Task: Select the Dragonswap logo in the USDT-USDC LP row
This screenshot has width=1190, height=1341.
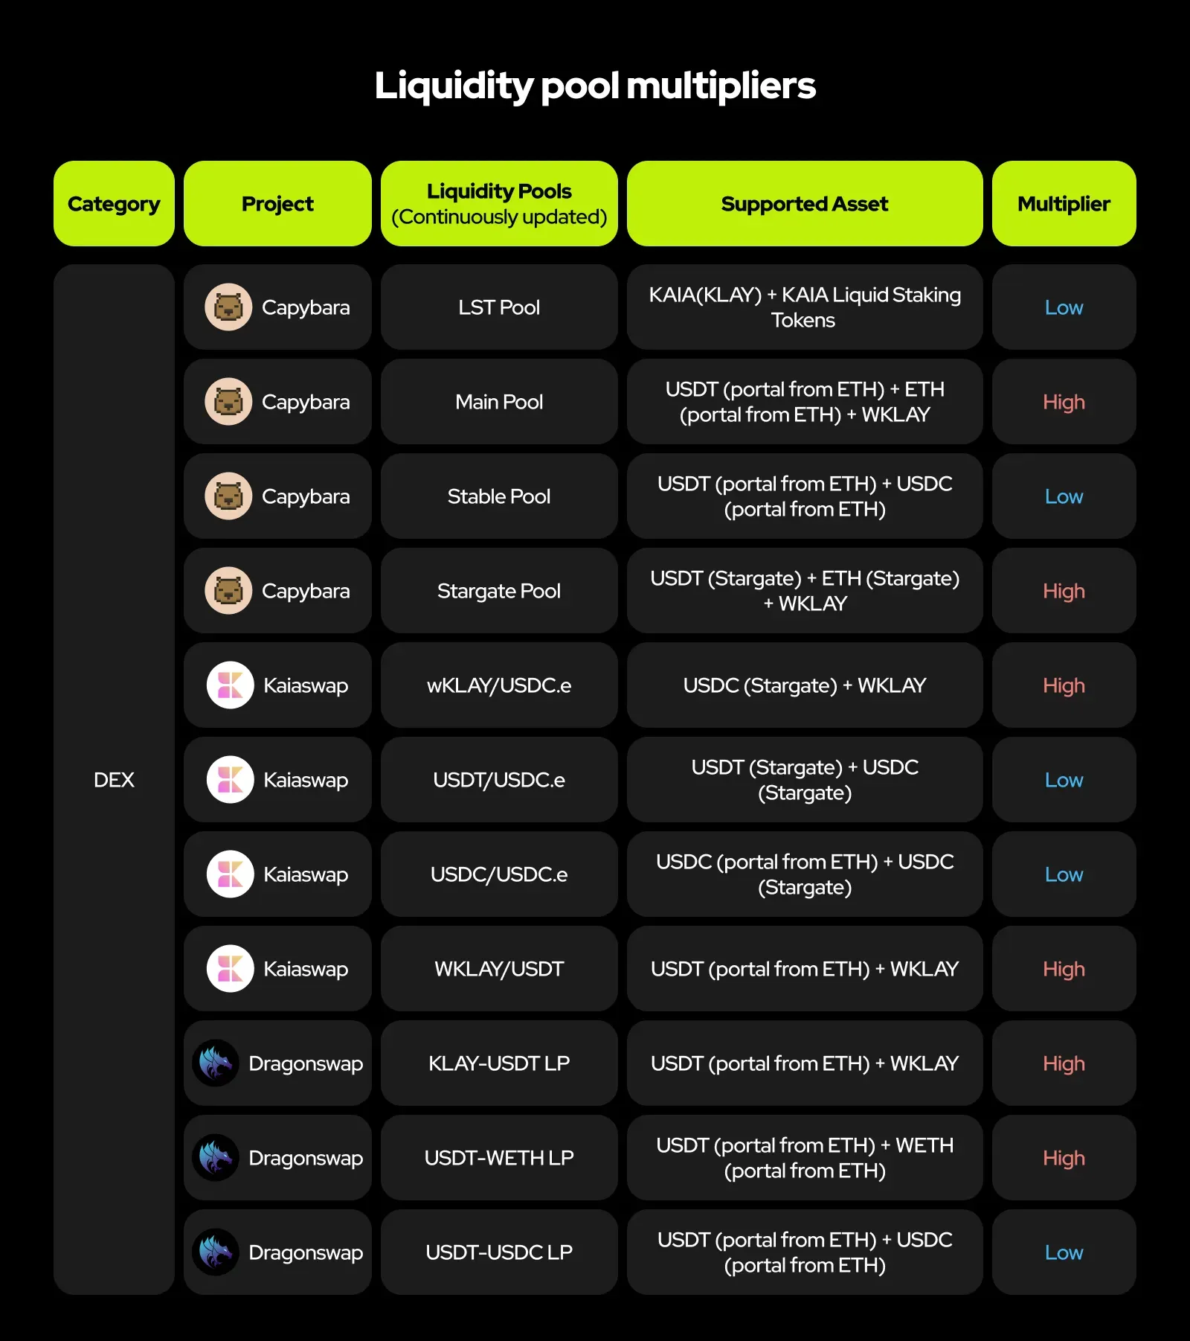Action: point(216,1252)
